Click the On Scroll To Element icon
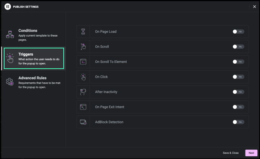Image resolution: width=260 pixels, height=159 pixels. [83, 62]
